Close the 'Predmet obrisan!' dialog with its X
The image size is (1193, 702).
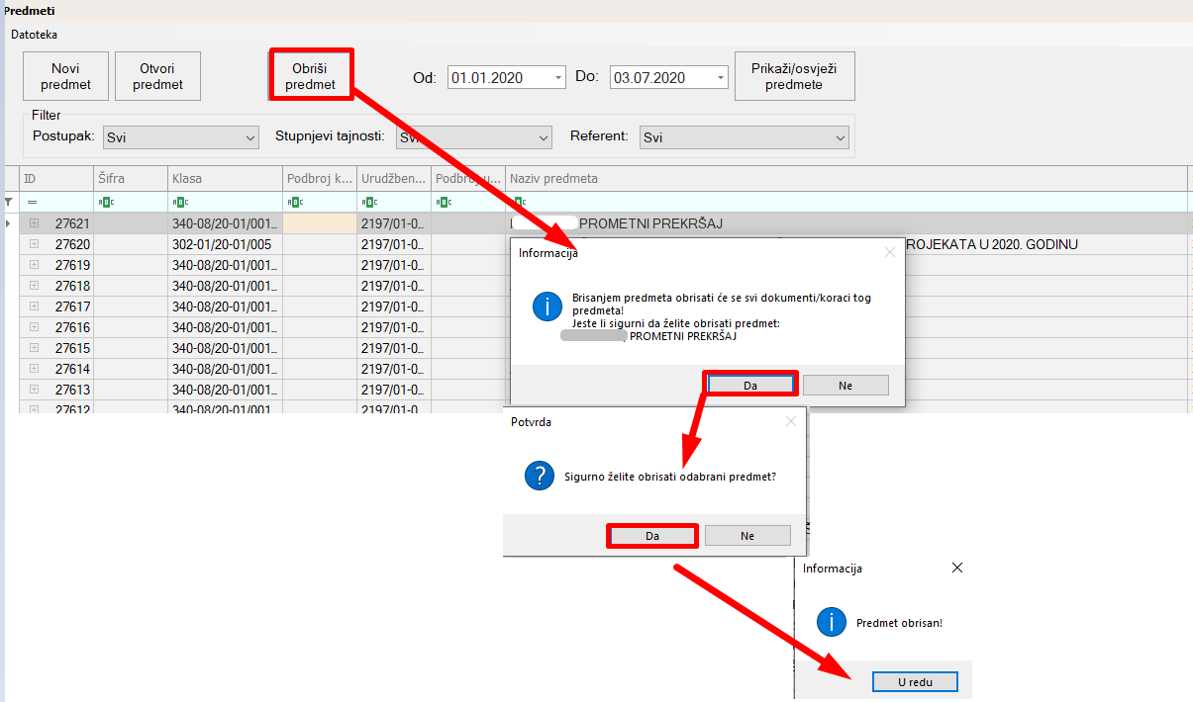point(956,569)
